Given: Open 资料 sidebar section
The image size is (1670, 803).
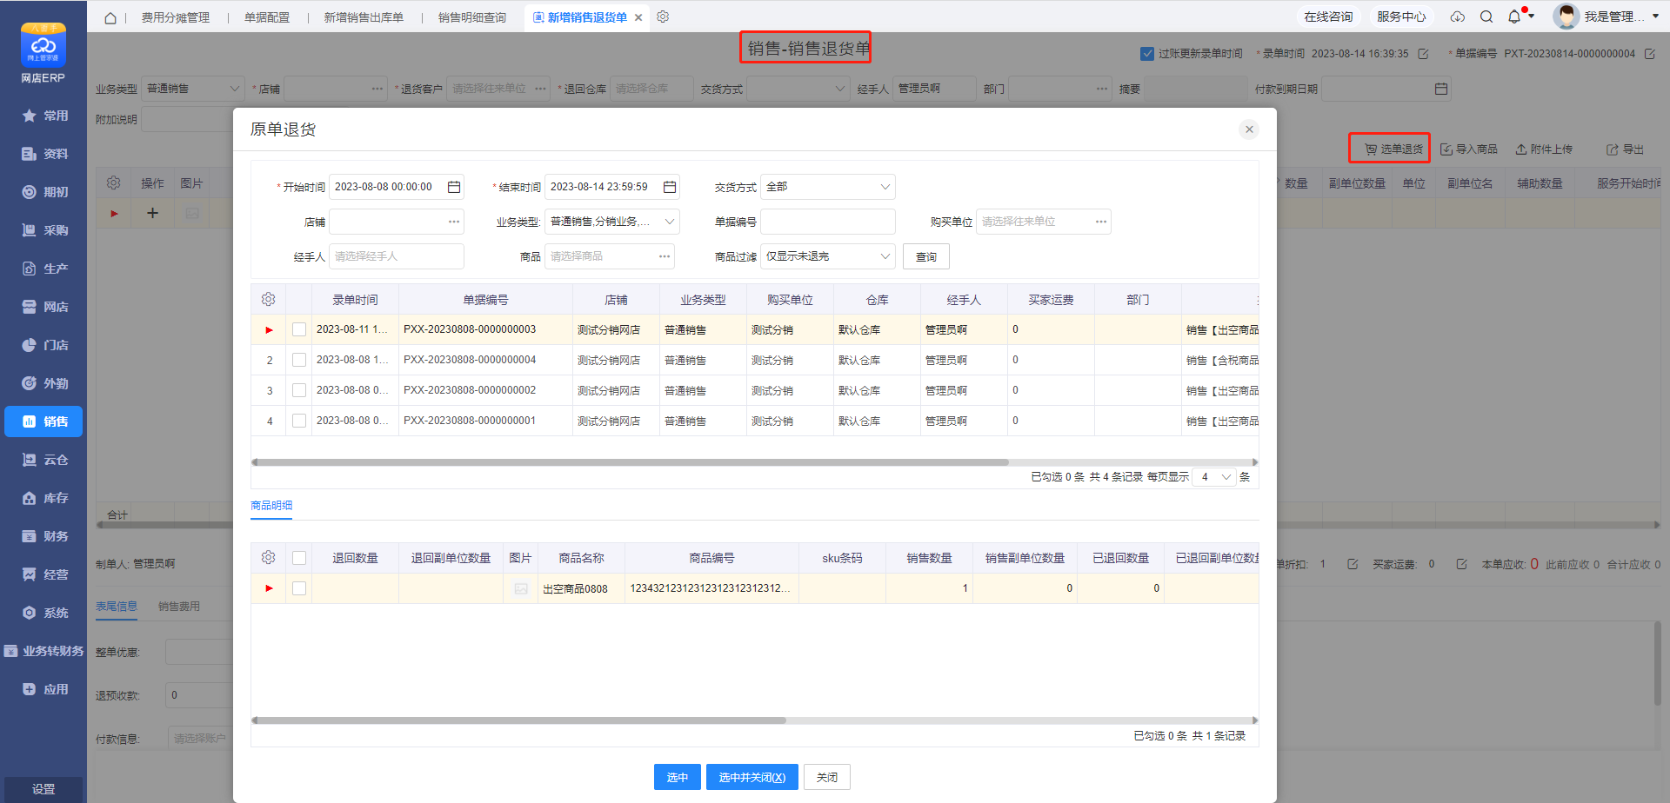Looking at the screenshot, I should (43, 154).
